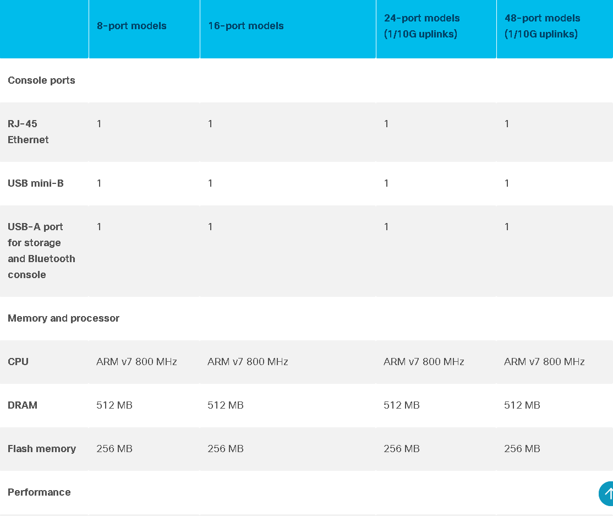Click the 8-port ARM v7 800 MHz cell
The width and height of the screenshot is (613, 516).
[x=136, y=361]
